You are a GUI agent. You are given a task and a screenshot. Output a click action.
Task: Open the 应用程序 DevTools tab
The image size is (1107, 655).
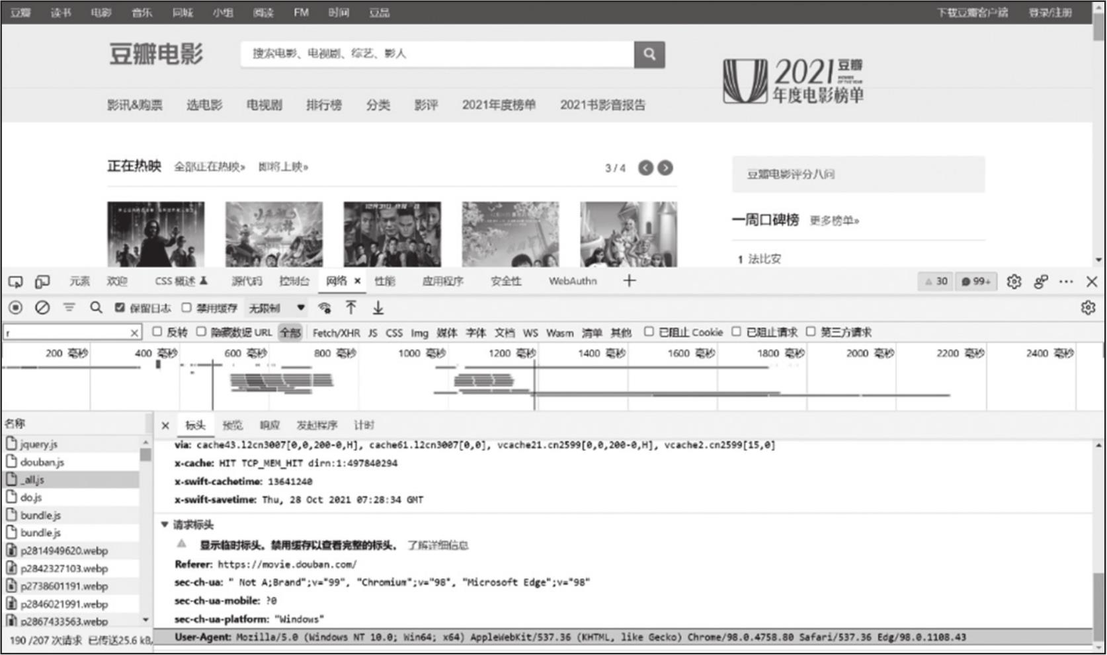click(x=442, y=282)
